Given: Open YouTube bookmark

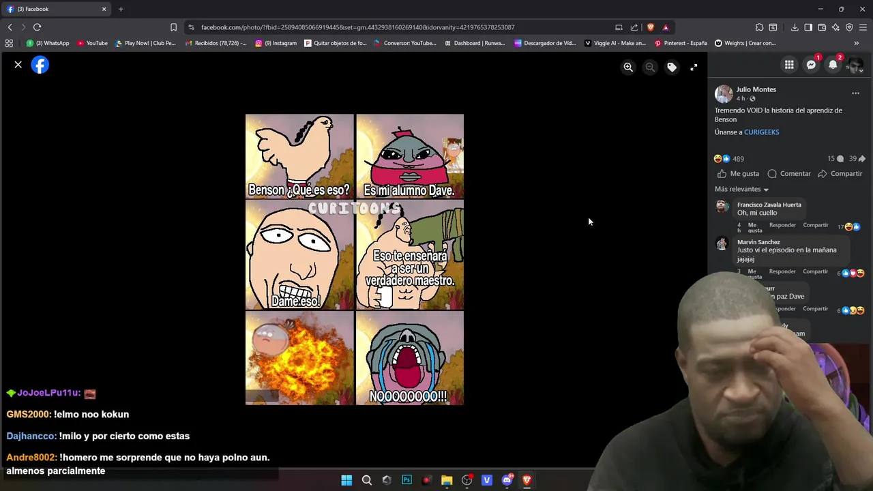Looking at the screenshot, I should click(x=92, y=43).
